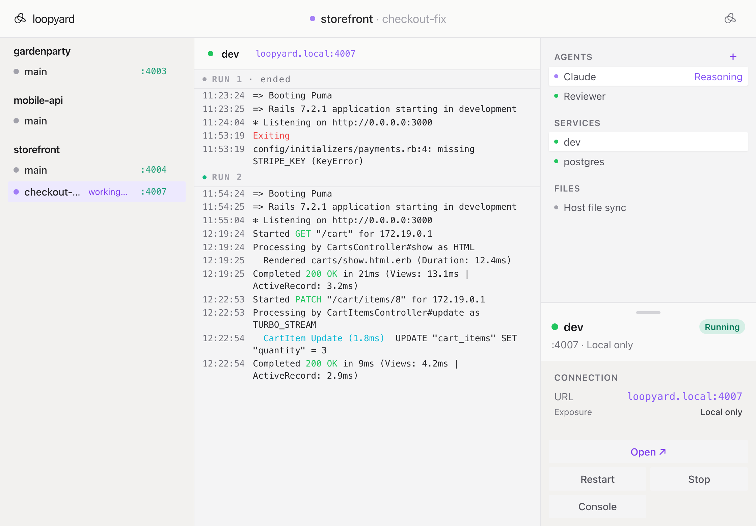Collapse the RUN 2 section

point(367,177)
